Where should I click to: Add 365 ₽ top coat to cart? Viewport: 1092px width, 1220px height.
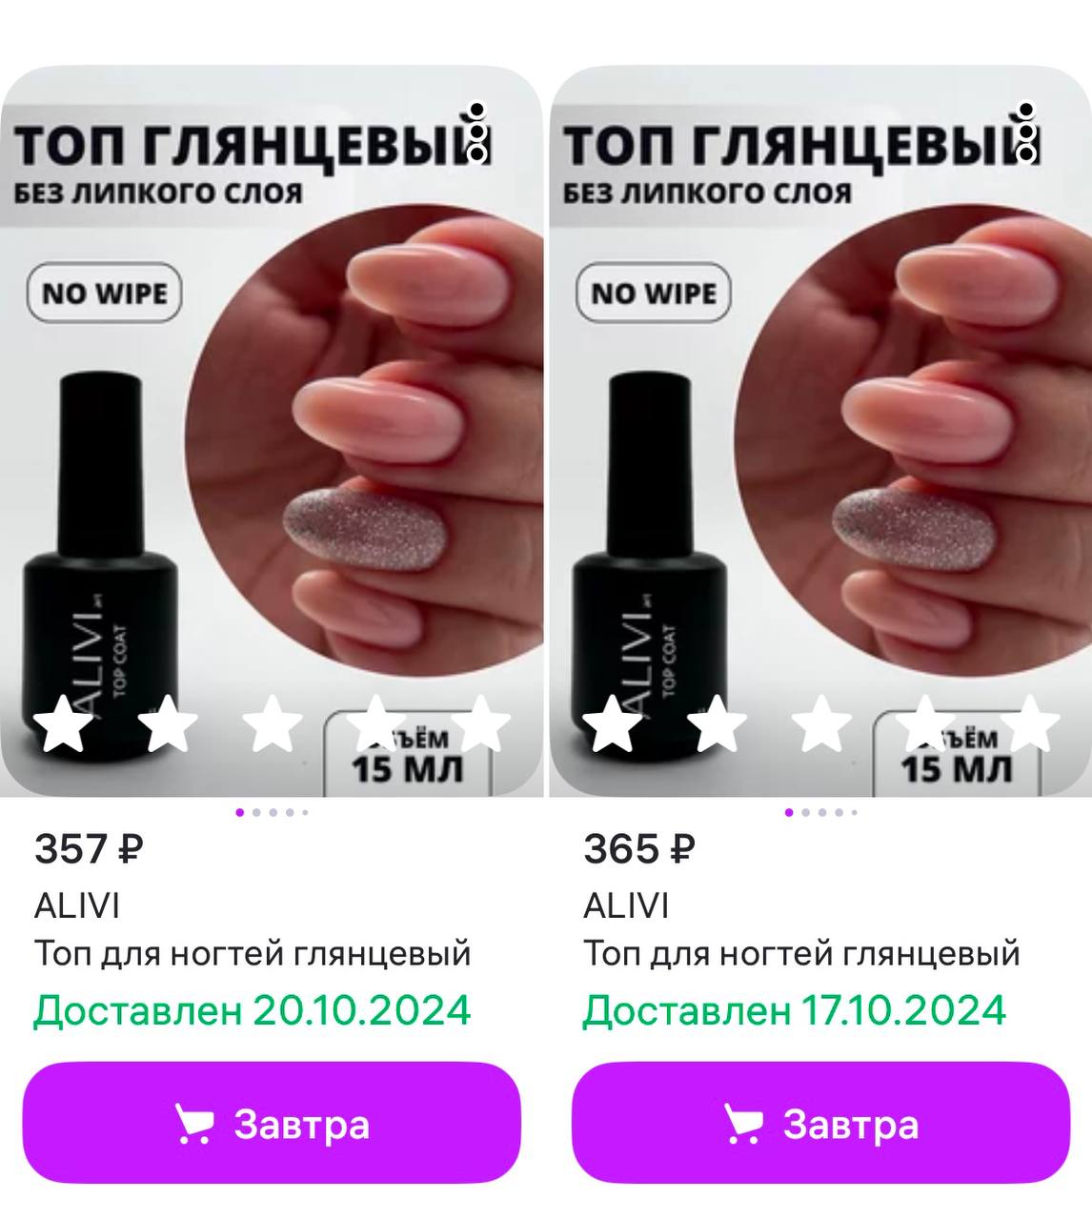[x=820, y=1124]
